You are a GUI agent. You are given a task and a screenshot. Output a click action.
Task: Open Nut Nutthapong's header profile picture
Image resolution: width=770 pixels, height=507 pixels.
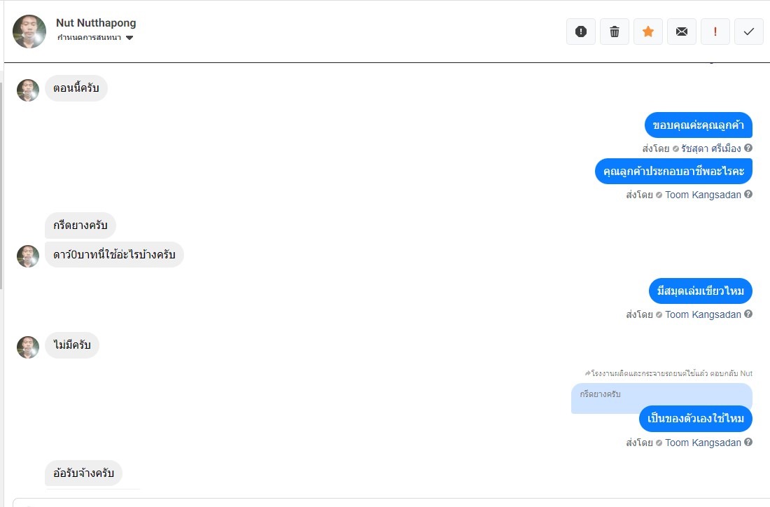(x=29, y=32)
